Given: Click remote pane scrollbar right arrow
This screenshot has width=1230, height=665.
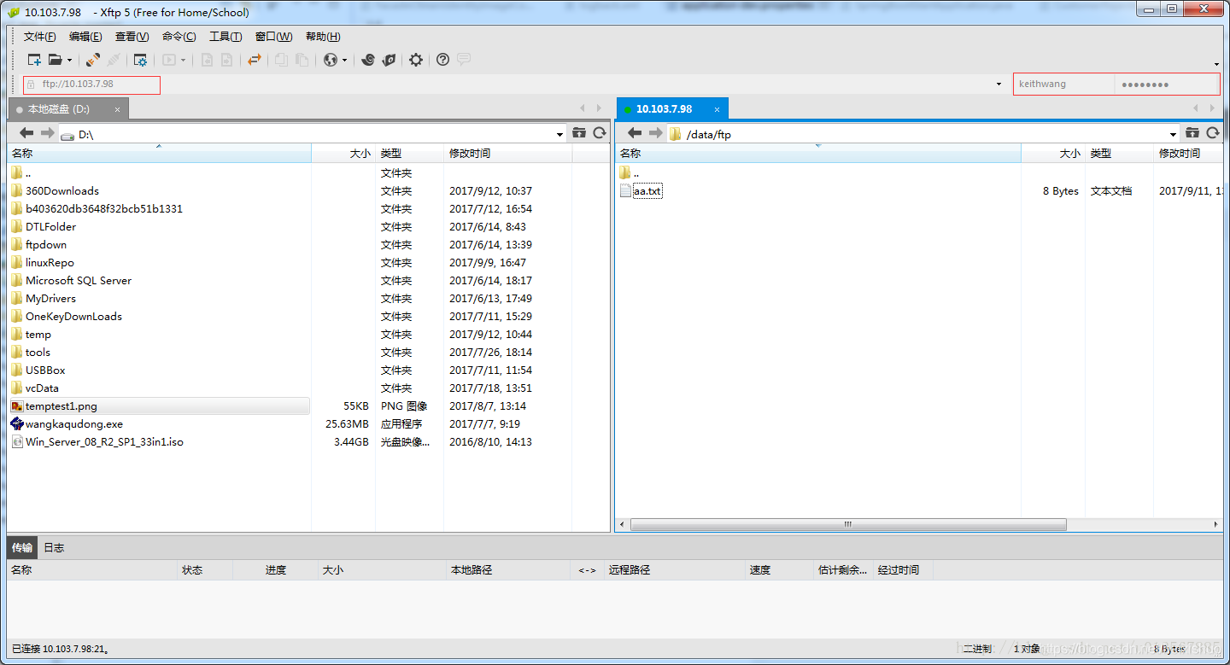Looking at the screenshot, I should coord(1216,524).
